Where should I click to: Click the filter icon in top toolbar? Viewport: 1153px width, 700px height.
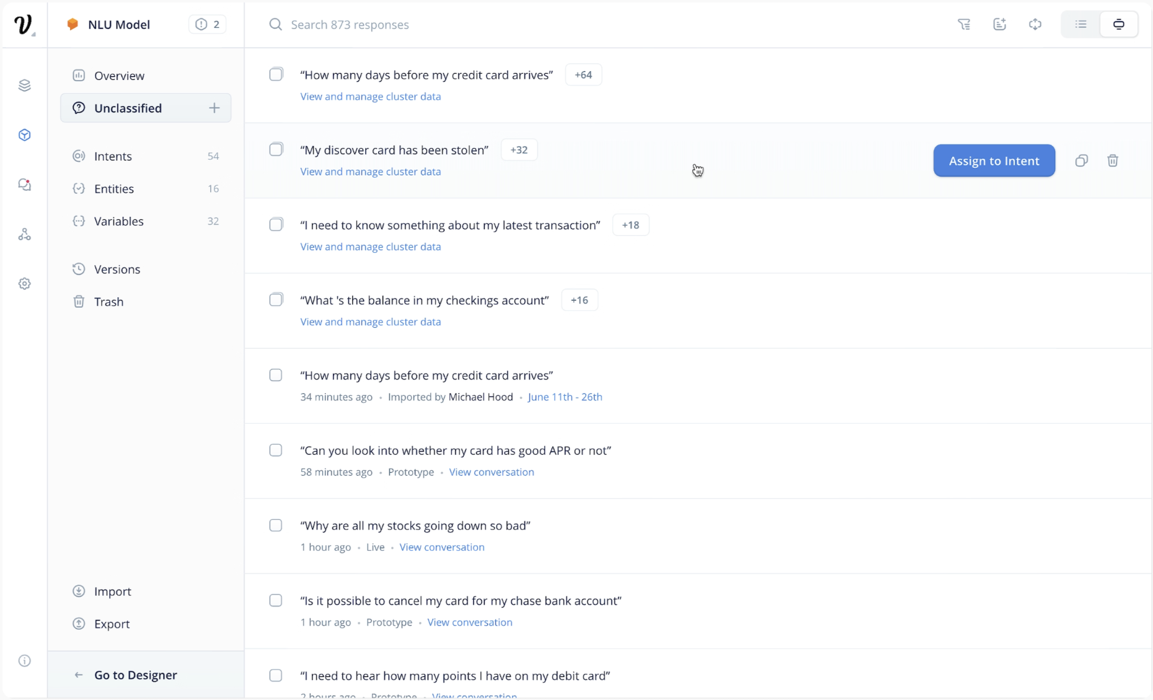(x=964, y=25)
